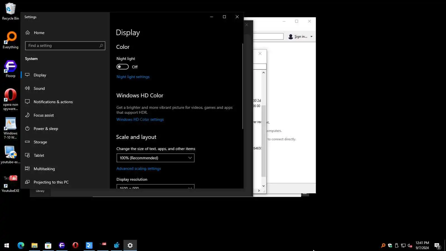Select the YoutubeEXE desktop shortcut

(x=10, y=184)
